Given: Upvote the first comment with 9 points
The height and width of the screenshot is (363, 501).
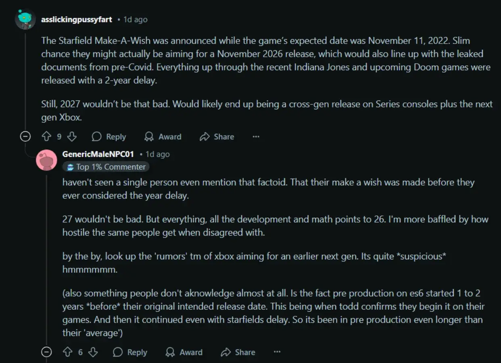Looking at the screenshot, I should click(46, 137).
